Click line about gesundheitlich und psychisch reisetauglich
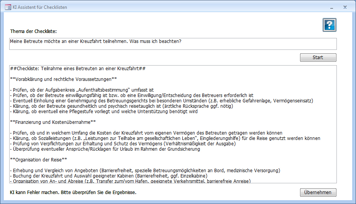Screen dimensions: 356x204 tap(122, 106)
